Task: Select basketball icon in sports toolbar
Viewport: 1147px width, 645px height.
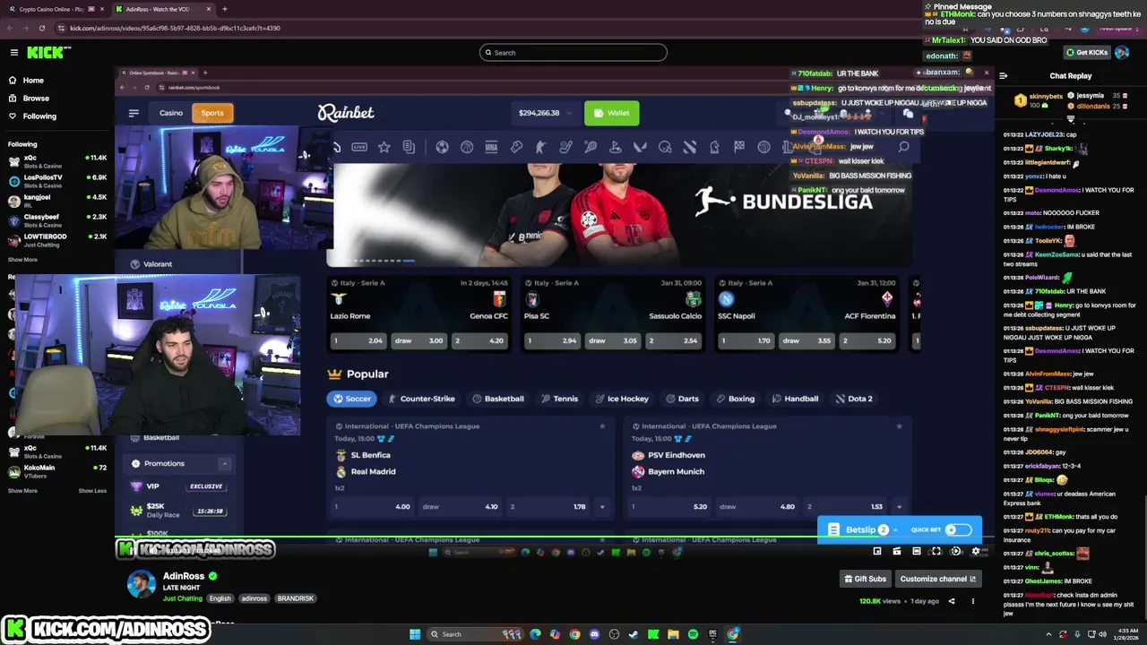Action: coord(467,147)
